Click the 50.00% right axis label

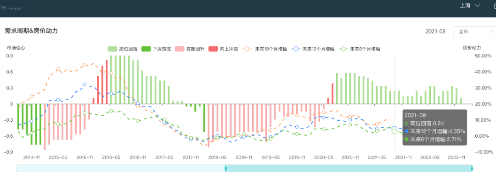pos(483,56)
